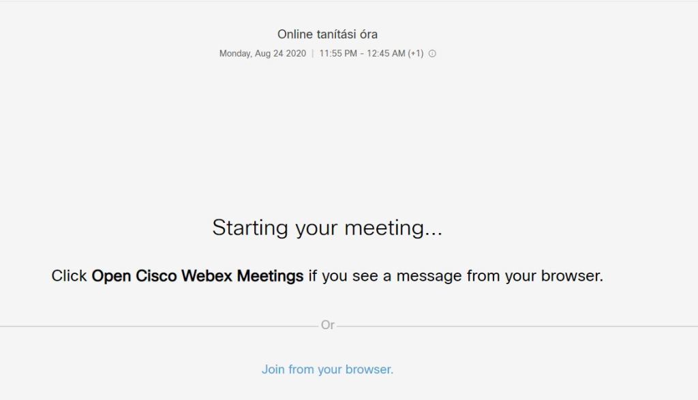Viewport: 698px width, 400px height.
Task: Select the Aug 24 2020 date text
Action: coord(282,54)
